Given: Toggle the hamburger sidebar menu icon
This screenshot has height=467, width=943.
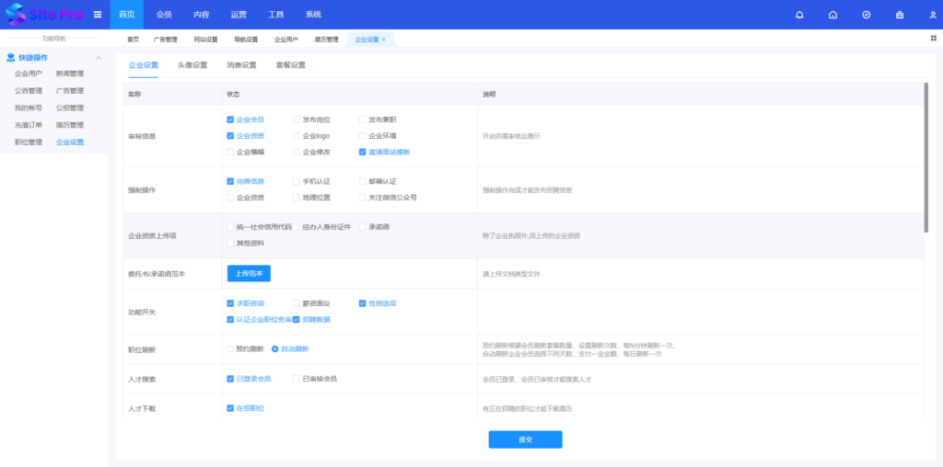Looking at the screenshot, I should pos(98,15).
